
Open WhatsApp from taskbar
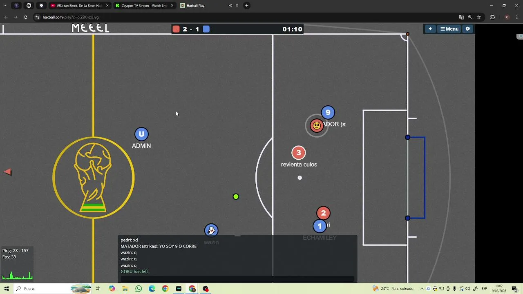tap(139, 289)
